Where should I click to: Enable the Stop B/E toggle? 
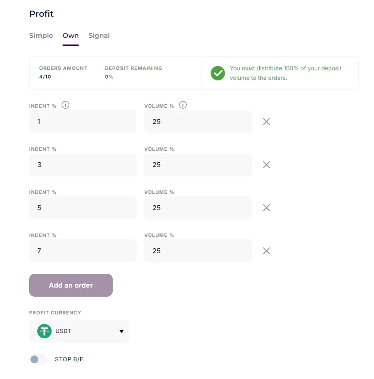pyautogui.click(x=38, y=359)
